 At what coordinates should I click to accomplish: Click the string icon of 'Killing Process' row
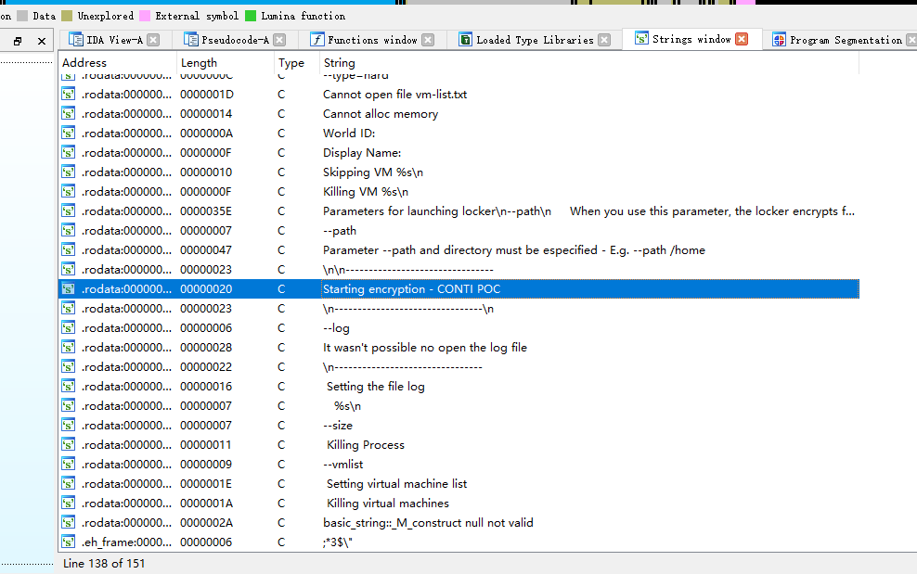click(x=69, y=445)
